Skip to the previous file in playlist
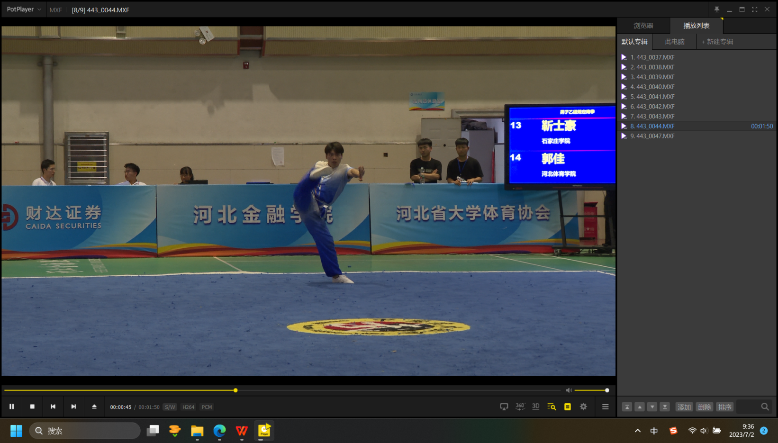Screen dimensions: 778x443 point(53,407)
